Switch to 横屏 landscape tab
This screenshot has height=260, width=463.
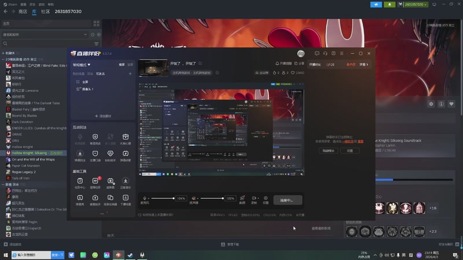122,65
